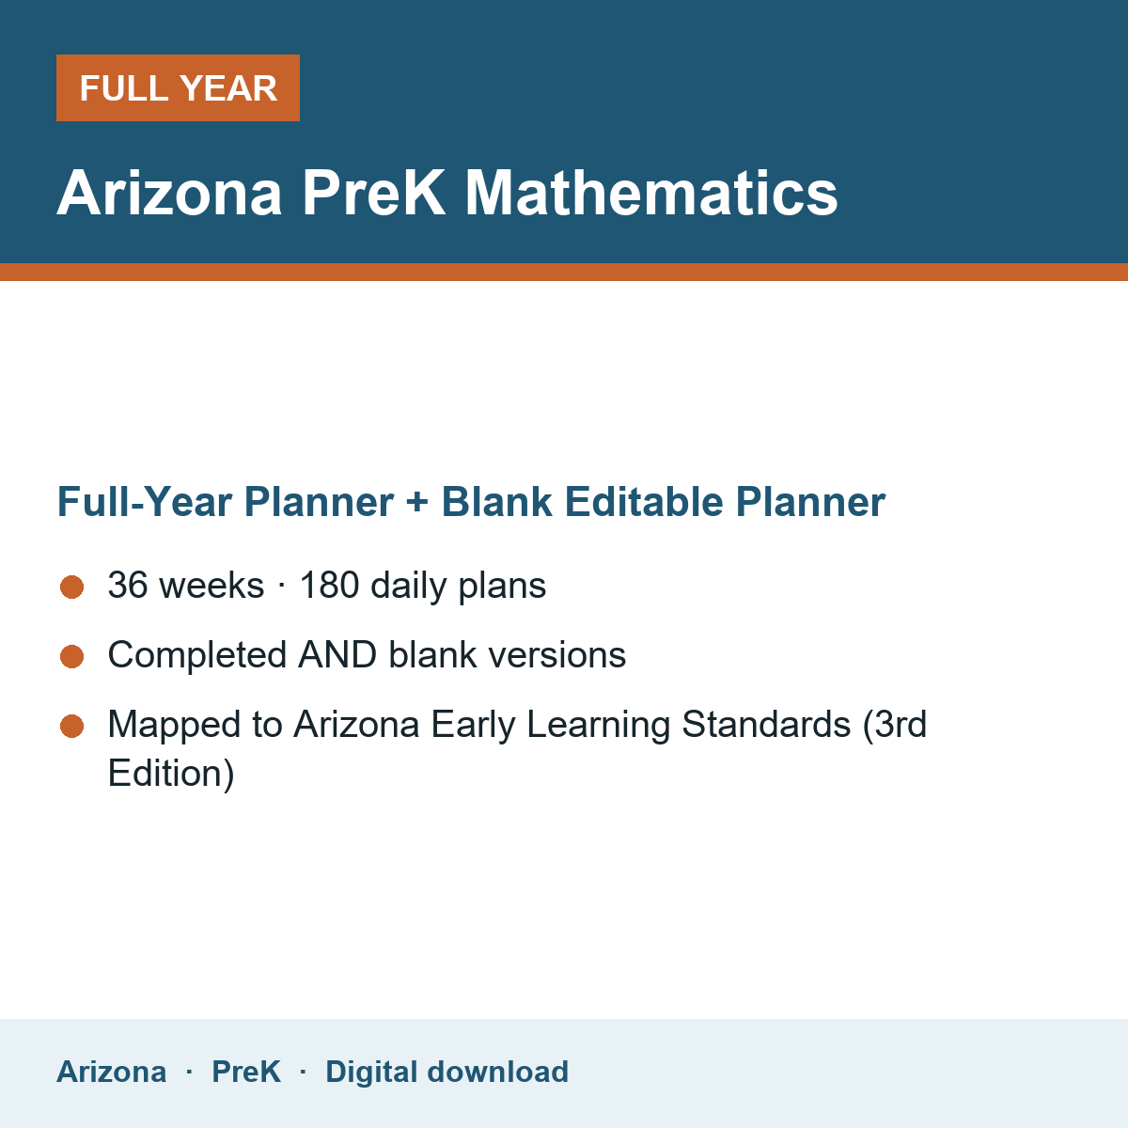This screenshot has width=1128, height=1128.
Task: Click the light blue footer bar background
Action: click(x=846, y=1073)
